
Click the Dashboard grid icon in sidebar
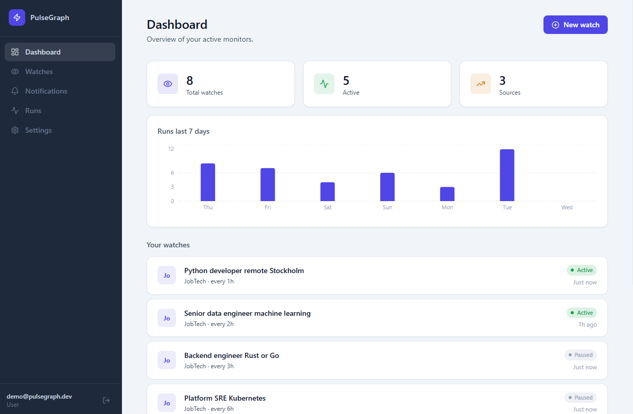[15, 52]
